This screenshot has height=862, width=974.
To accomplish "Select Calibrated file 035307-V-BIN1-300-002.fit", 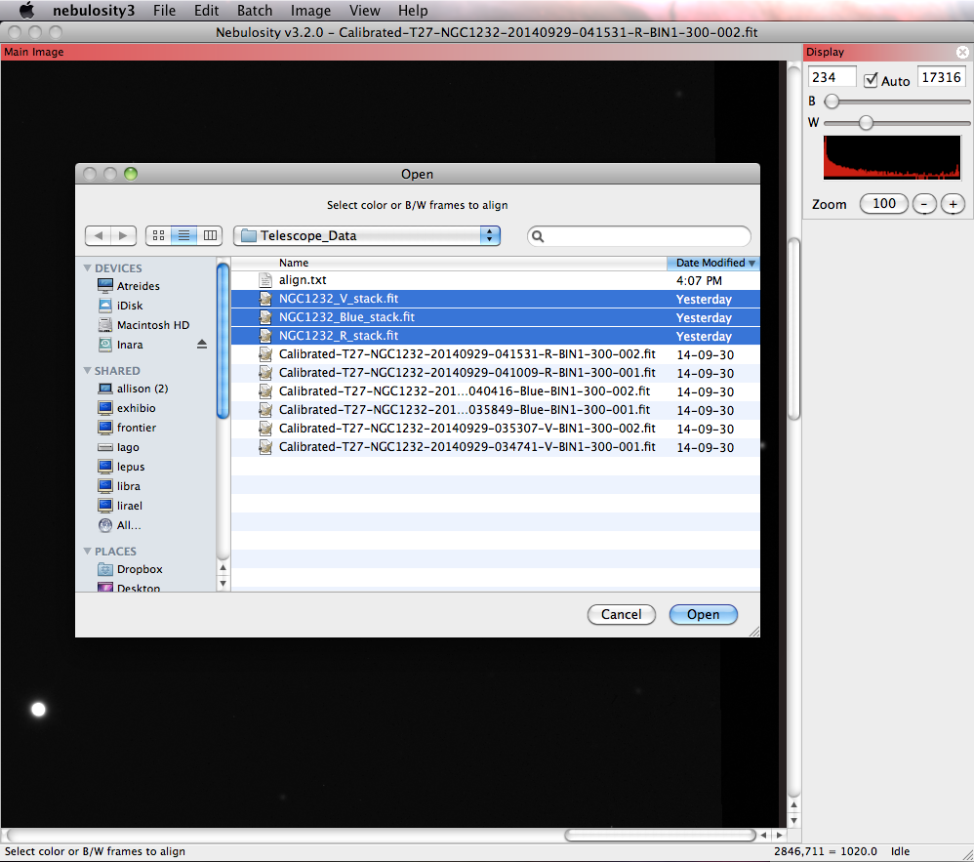I will (496, 429).
